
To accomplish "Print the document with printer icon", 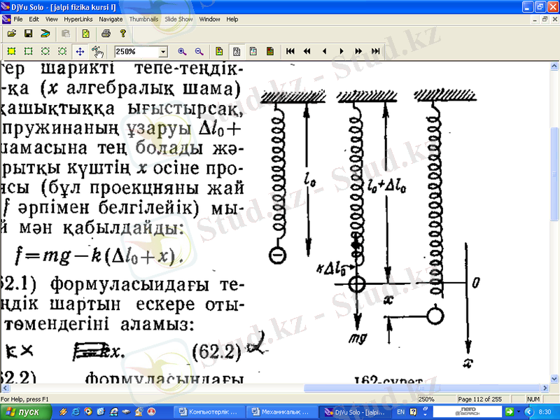I will (106, 34).
